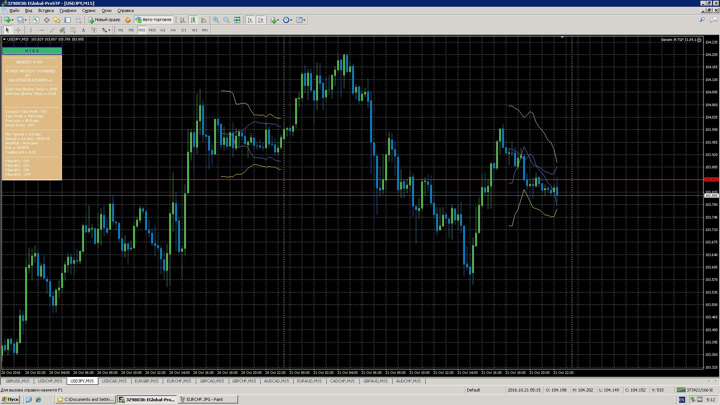This screenshot has height=405, width=720.
Task: Click USDJPY,M15 chart title triangle
Action: (x=4, y=39)
